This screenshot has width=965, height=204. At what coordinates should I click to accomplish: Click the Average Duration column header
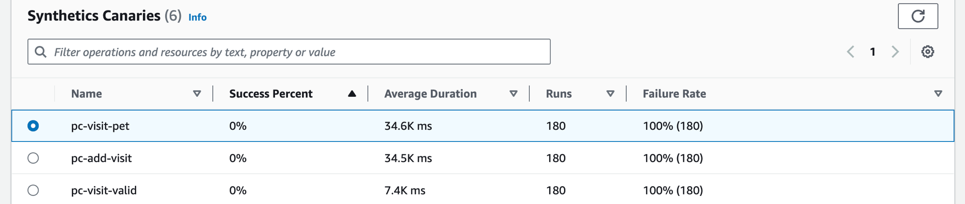point(430,94)
